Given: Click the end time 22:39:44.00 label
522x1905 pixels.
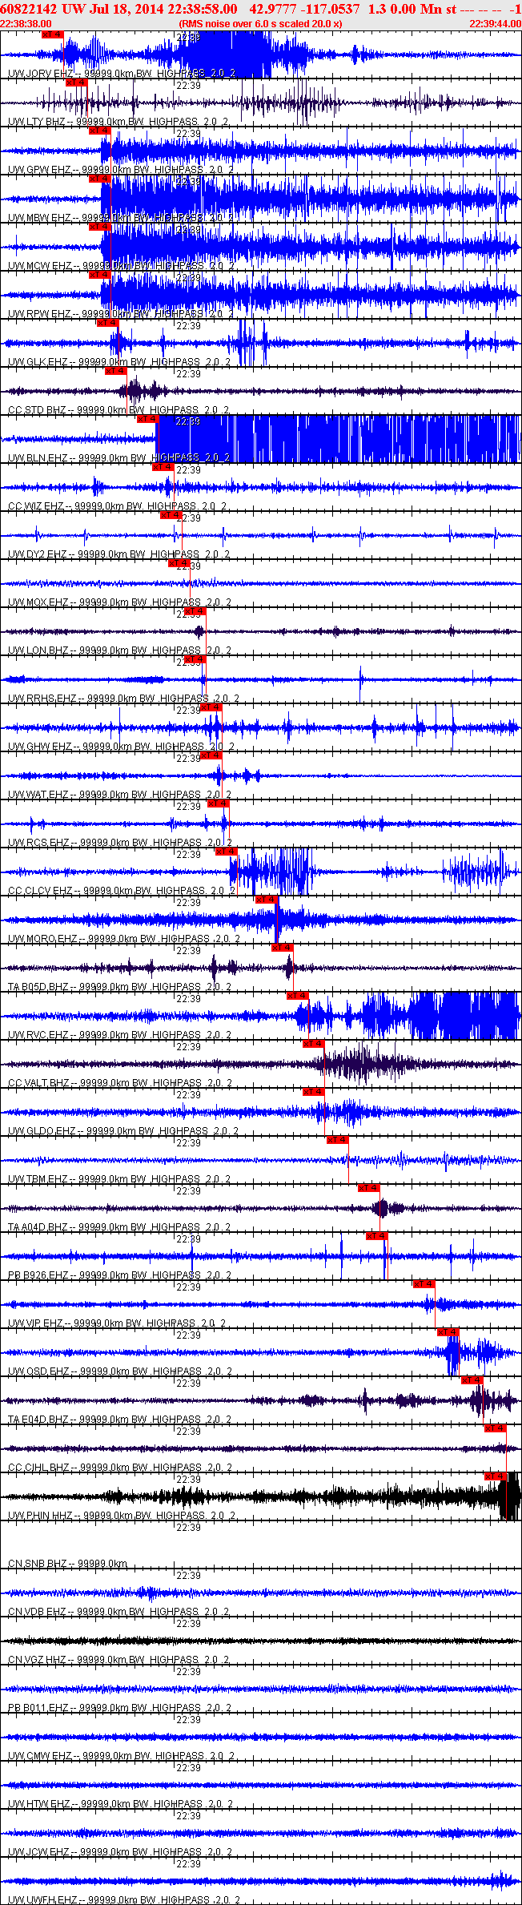Looking at the screenshot, I should [495, 24].
